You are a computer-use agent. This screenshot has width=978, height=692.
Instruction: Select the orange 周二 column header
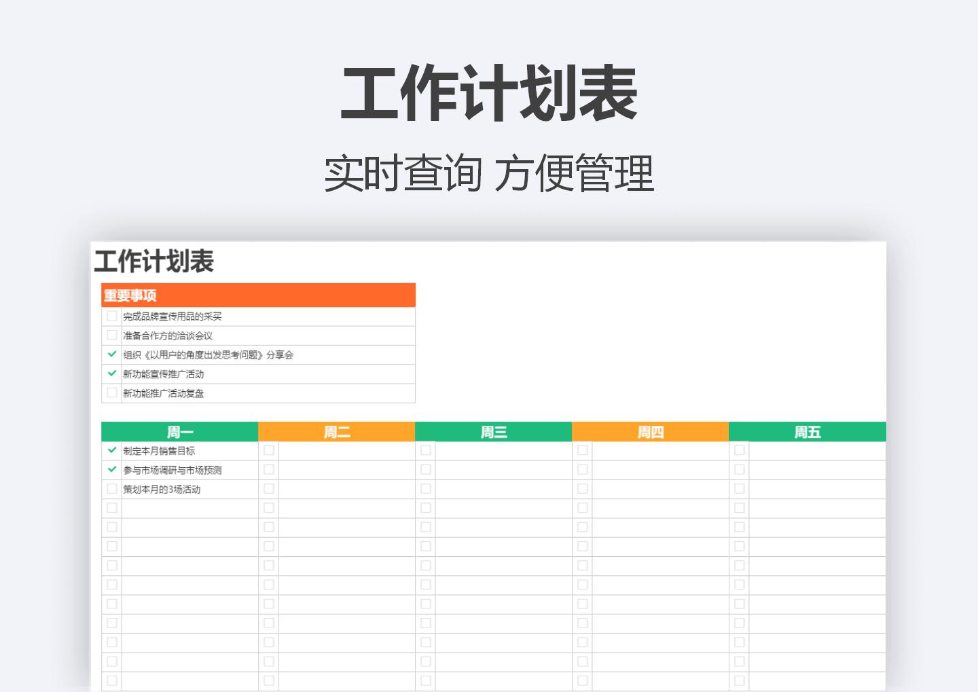pyautogui.click(x=336, y=431)
